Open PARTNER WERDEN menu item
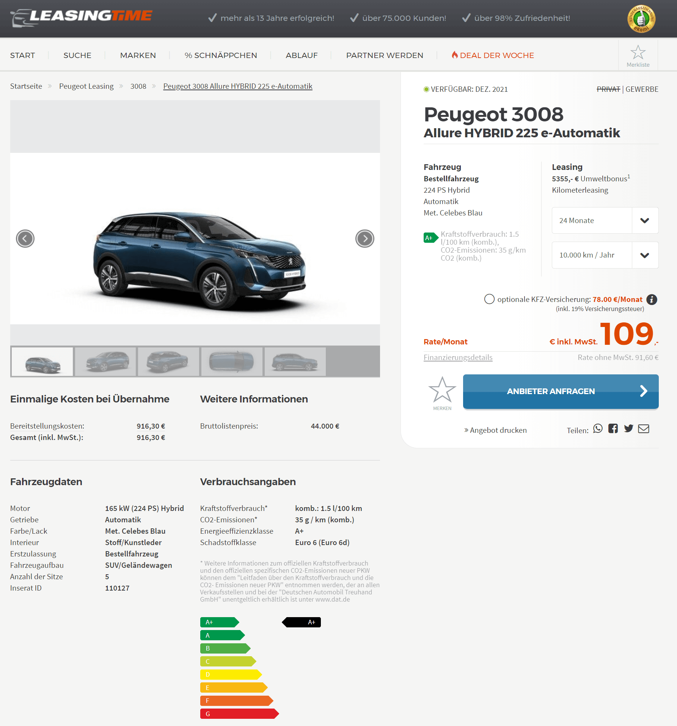 [385, 55]
